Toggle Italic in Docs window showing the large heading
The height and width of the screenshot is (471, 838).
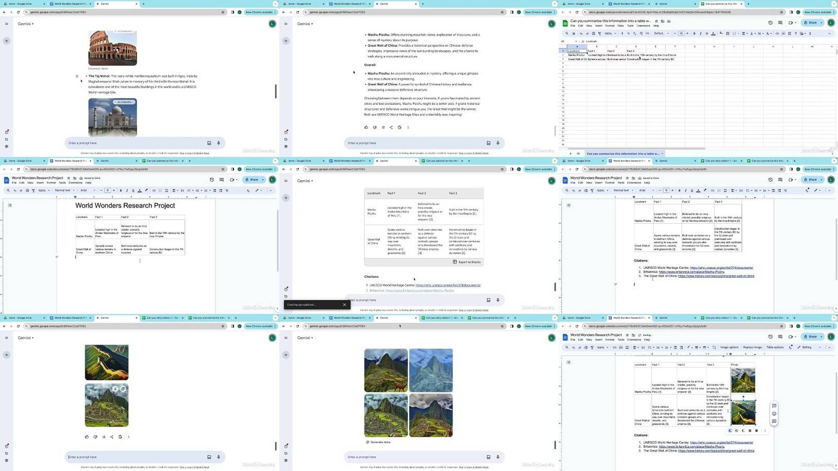click(x=127, y=190)
